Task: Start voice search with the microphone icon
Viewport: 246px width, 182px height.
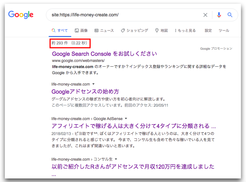Action: pyautogui.click(x=219, y=15)
